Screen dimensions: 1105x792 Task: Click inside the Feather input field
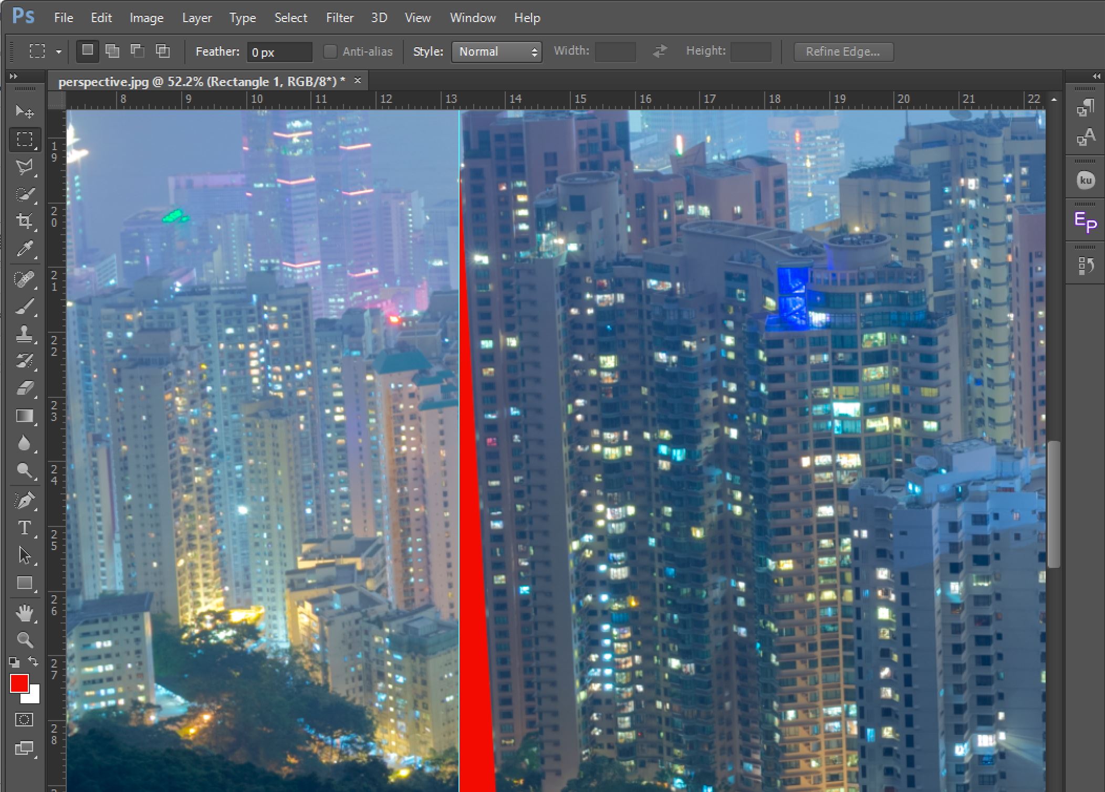[x=278, y=52]
